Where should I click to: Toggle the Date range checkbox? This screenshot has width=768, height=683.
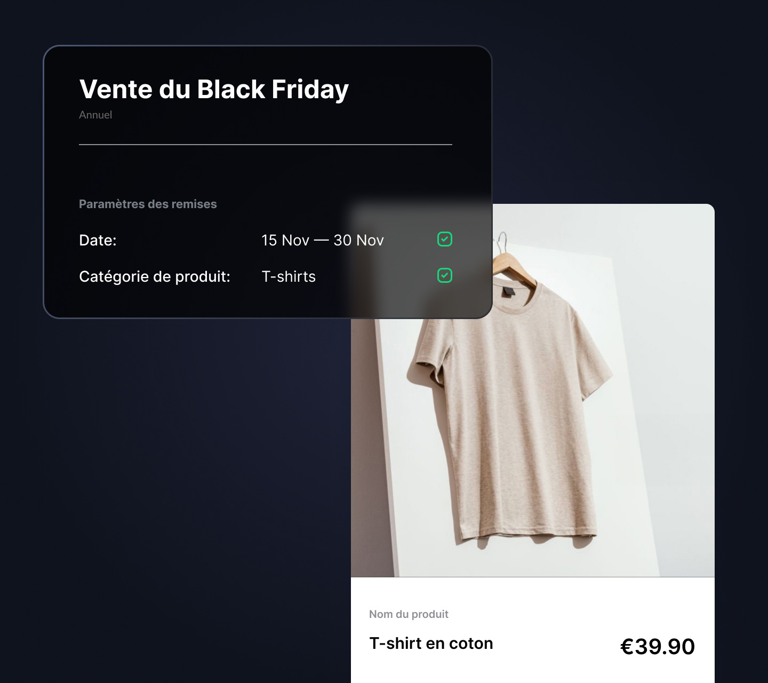(445, 239)
